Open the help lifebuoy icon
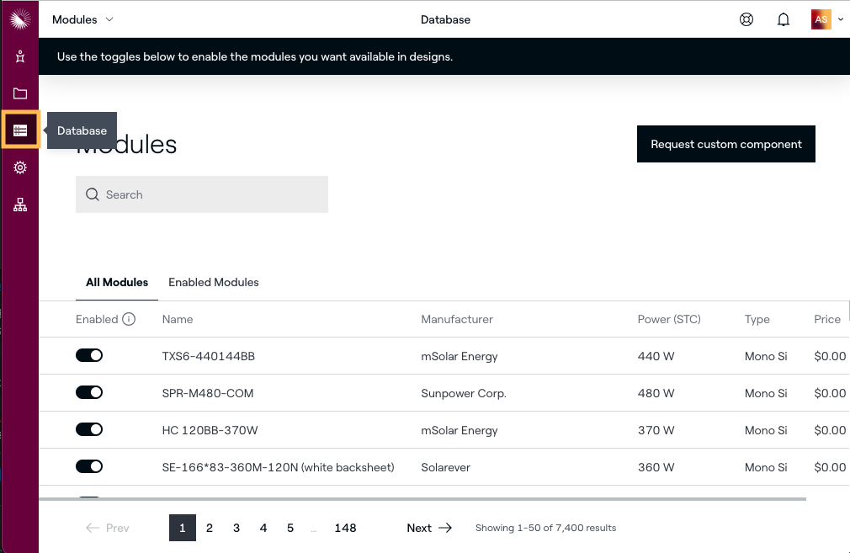The width and height of the screenshot is (850, 553). point(746,19)
